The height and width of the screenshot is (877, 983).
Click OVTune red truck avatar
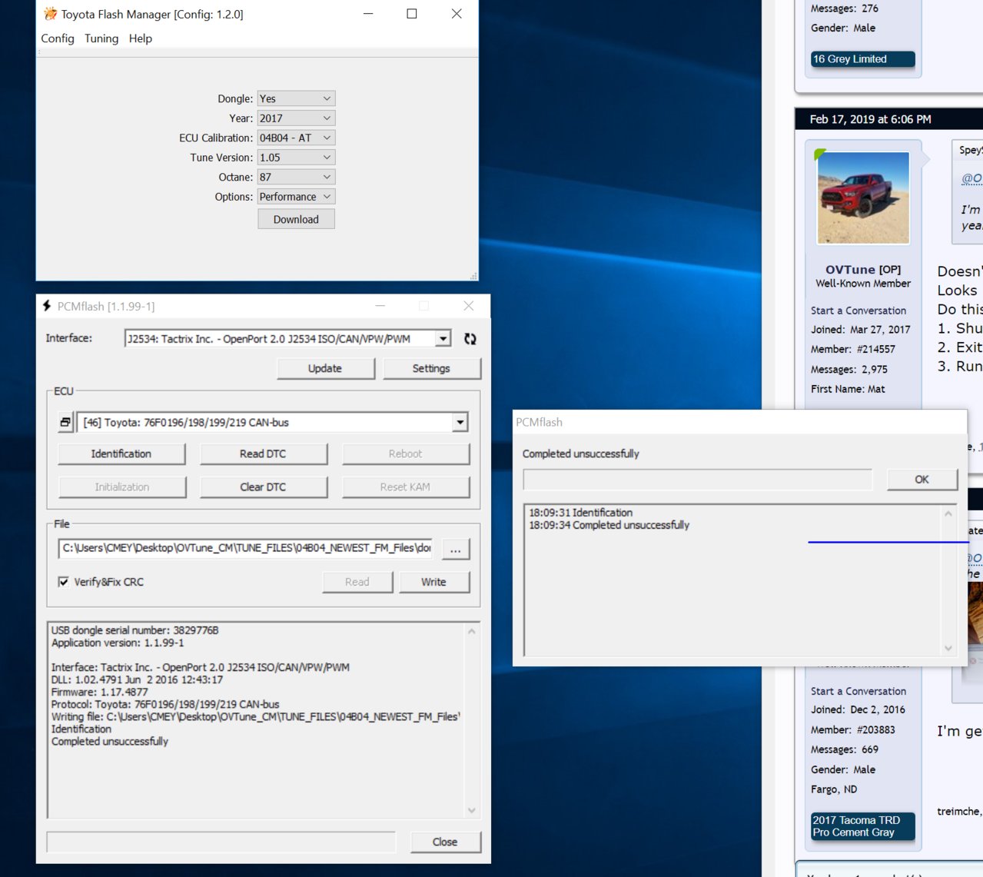coord(863,198)
